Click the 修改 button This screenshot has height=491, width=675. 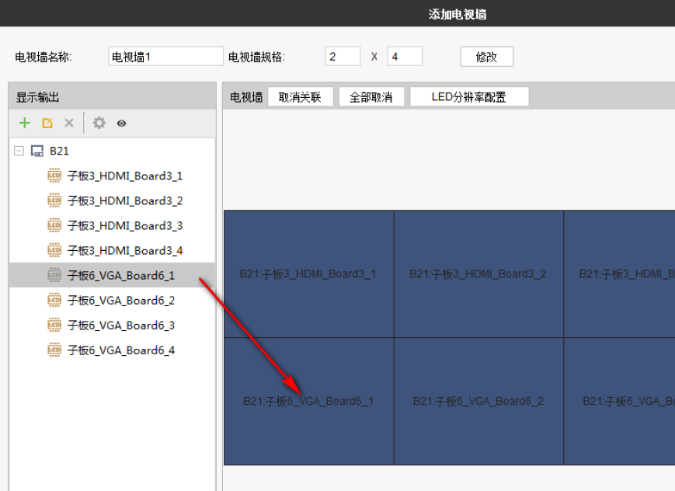point(486,57)
